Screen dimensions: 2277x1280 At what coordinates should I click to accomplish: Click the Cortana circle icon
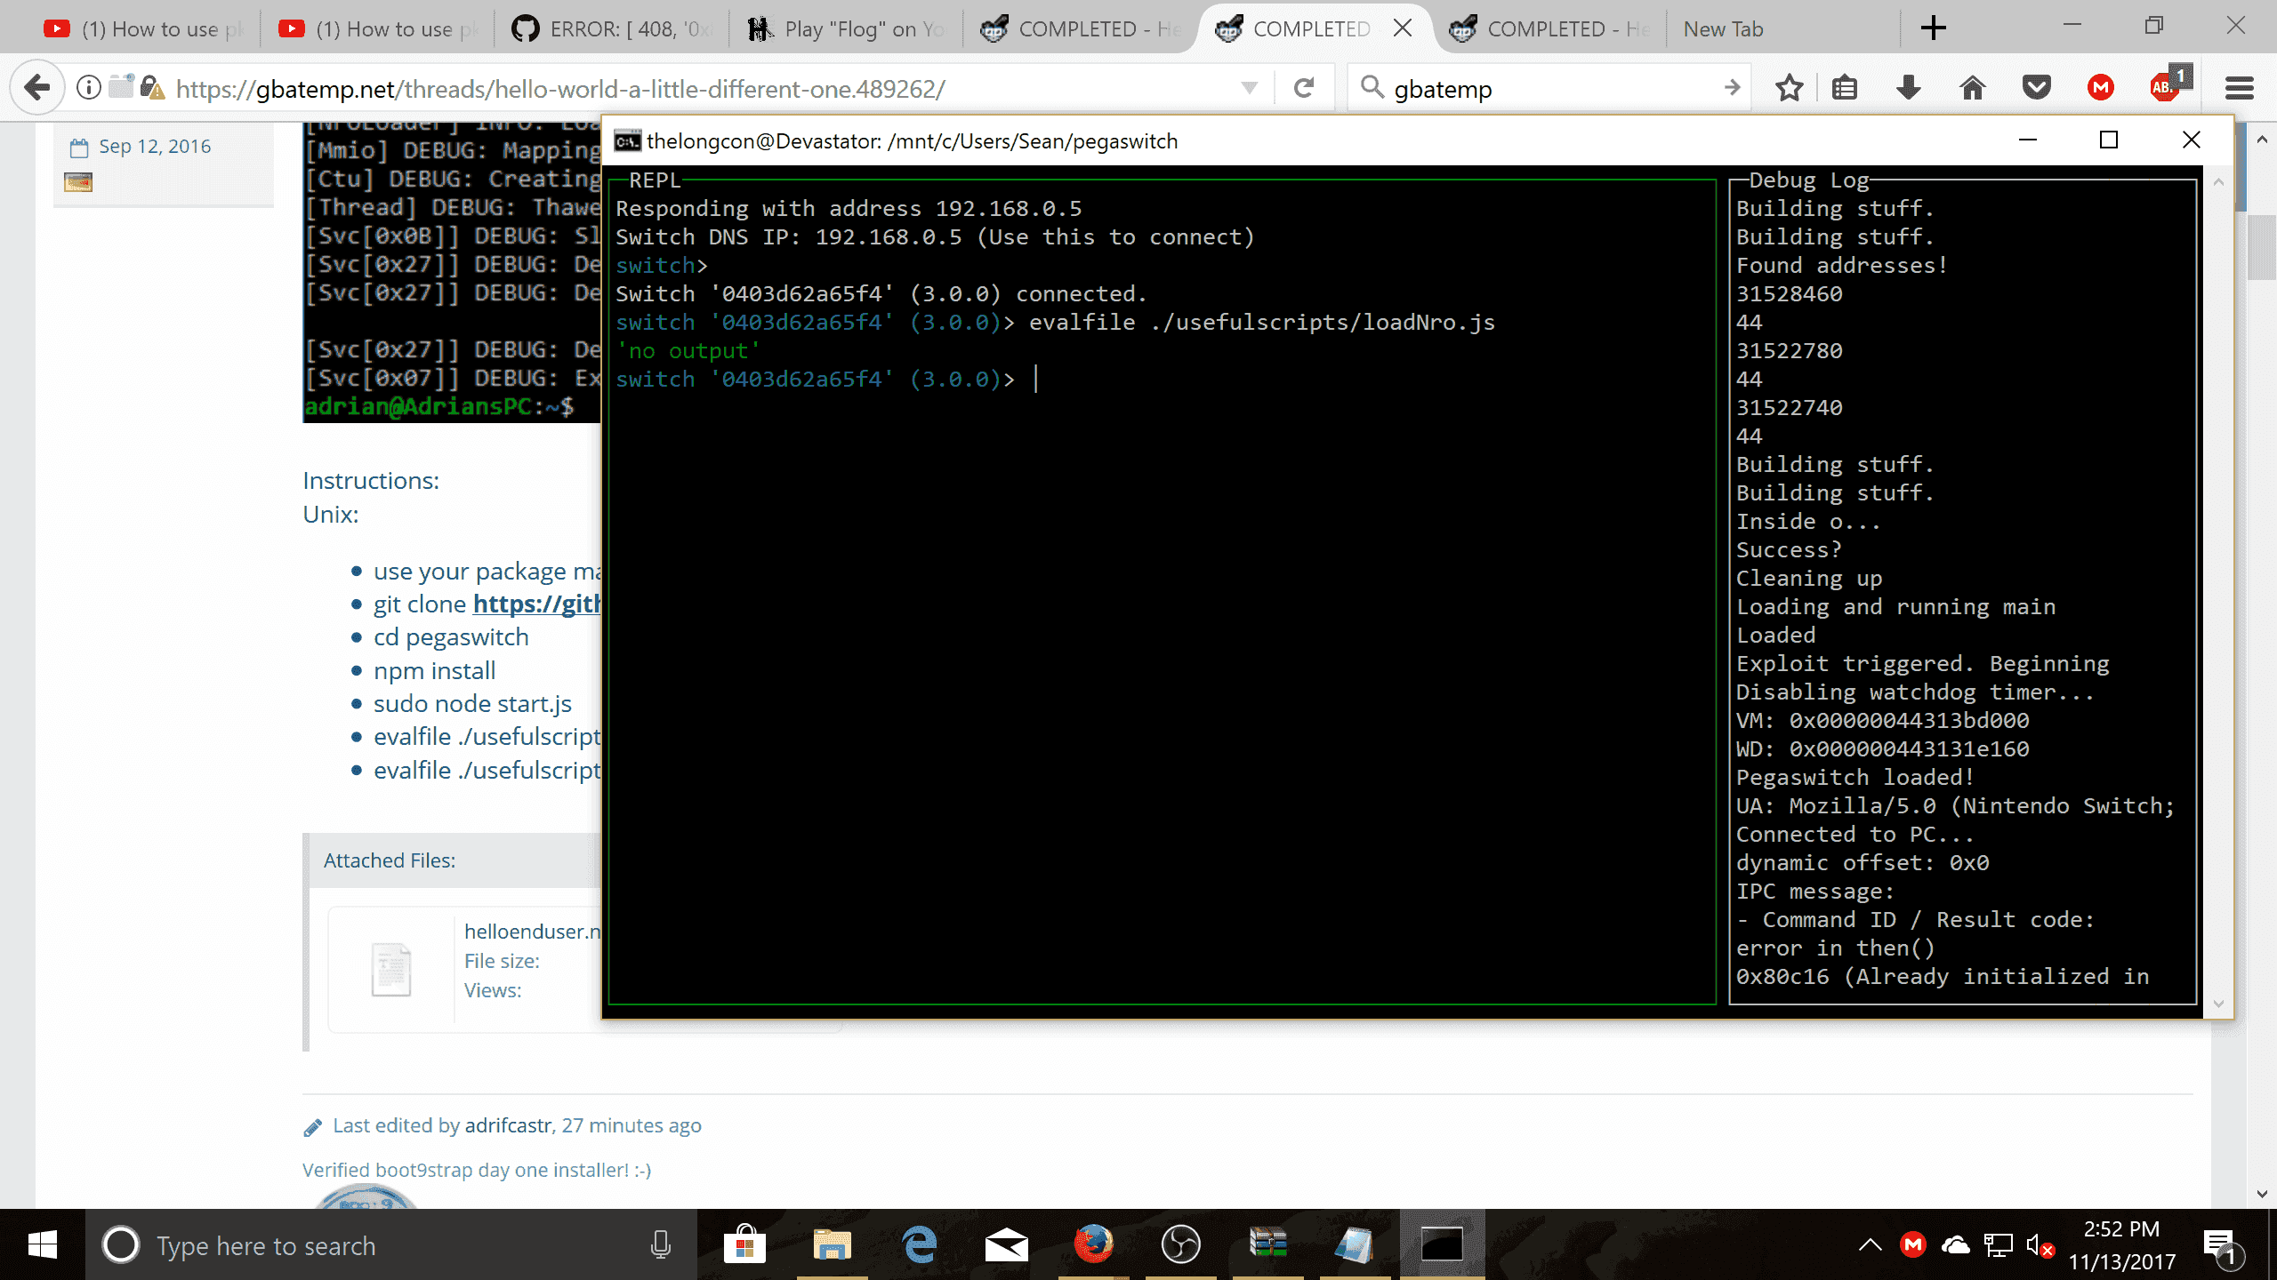121,1244
